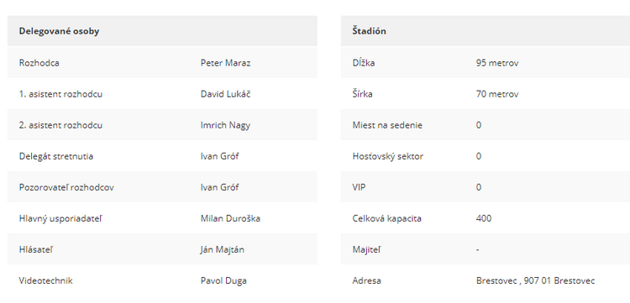This screenshot has width=630, height=303.
Task: Click the Šírka 70 metrov value
Action: pyautogui.click(x=497, y=94)
